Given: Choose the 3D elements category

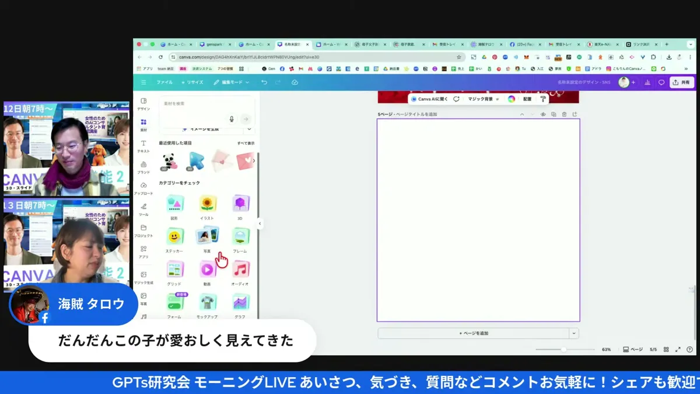Looking at the screenshot, I should [240, 207].
